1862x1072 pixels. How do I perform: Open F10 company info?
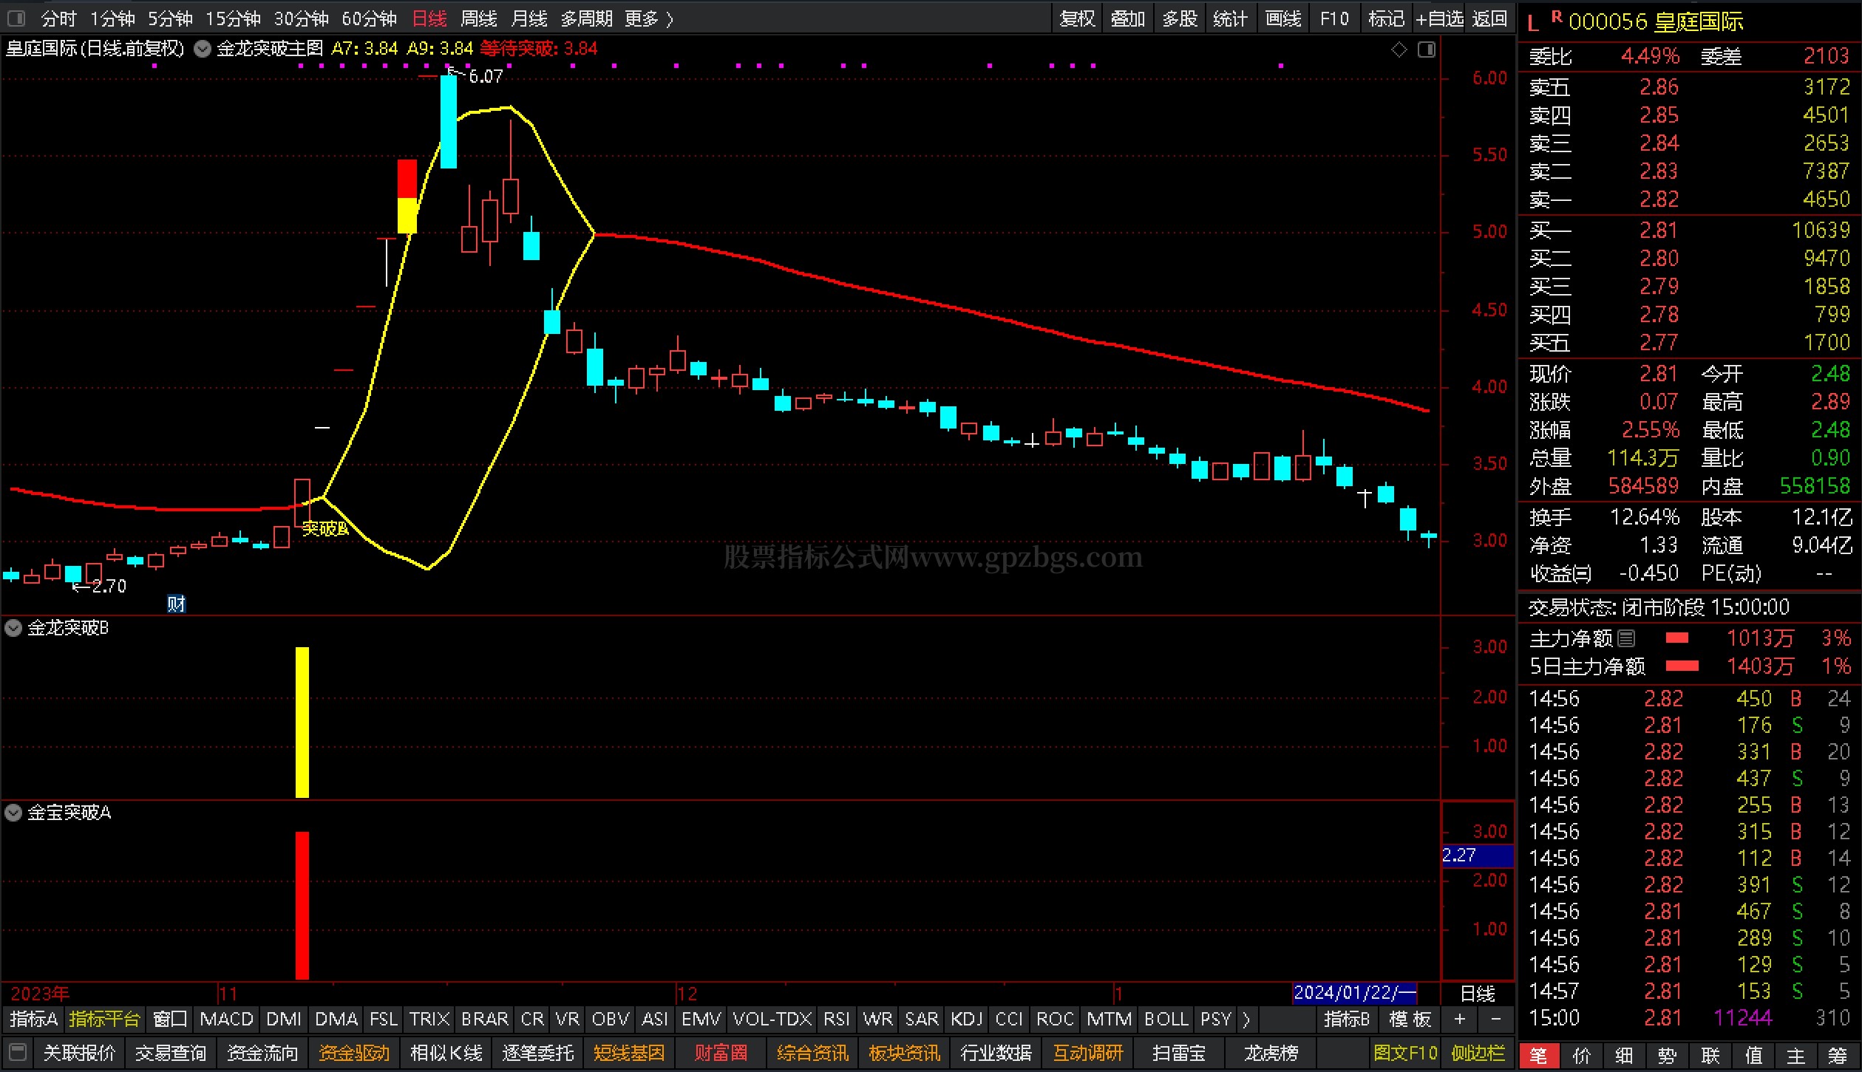1334,18
